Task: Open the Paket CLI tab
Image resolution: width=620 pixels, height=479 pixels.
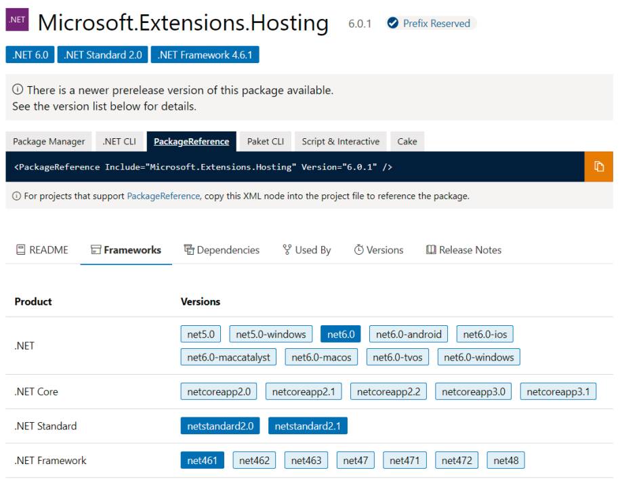Action: click(266, 142)
